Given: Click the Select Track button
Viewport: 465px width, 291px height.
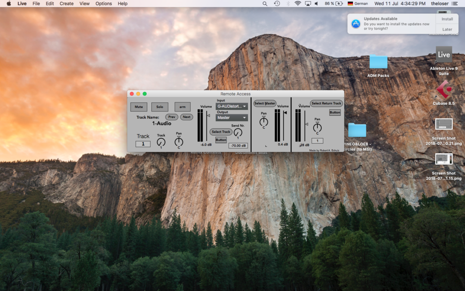Looking at the screenshot, I should tap(221, 132).
